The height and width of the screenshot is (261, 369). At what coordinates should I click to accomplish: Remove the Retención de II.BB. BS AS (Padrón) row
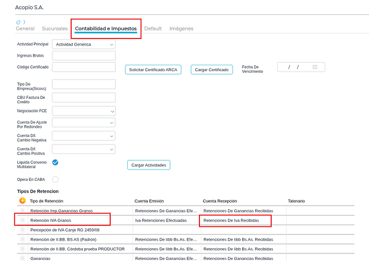(x=22, y=240)
